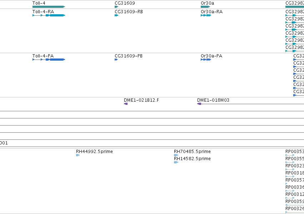Select the Or30a-RA transcript label
The height and width of the screenshot is (214, 304).
212,12
